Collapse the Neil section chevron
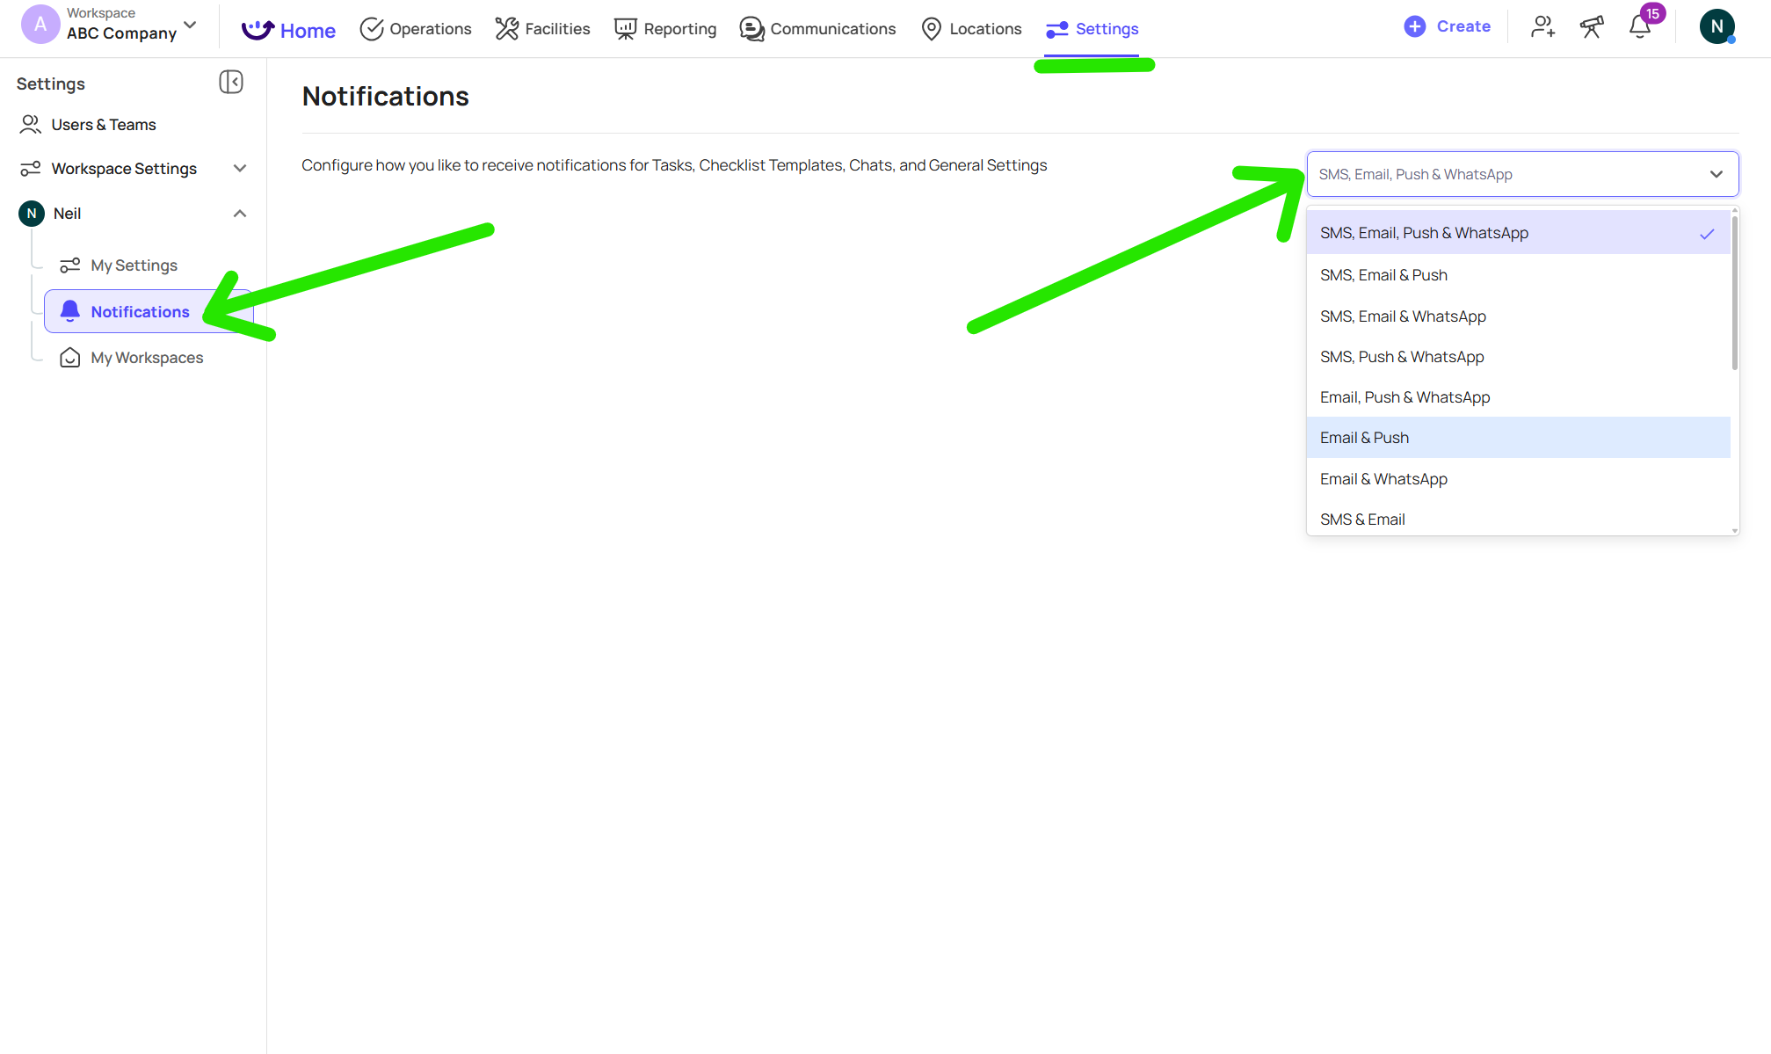The width and height of the screenshot is (1771, 1054). click(240, 214)
